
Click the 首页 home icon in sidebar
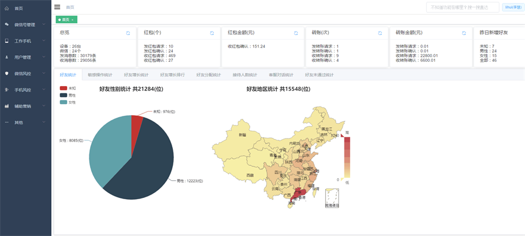7,8
